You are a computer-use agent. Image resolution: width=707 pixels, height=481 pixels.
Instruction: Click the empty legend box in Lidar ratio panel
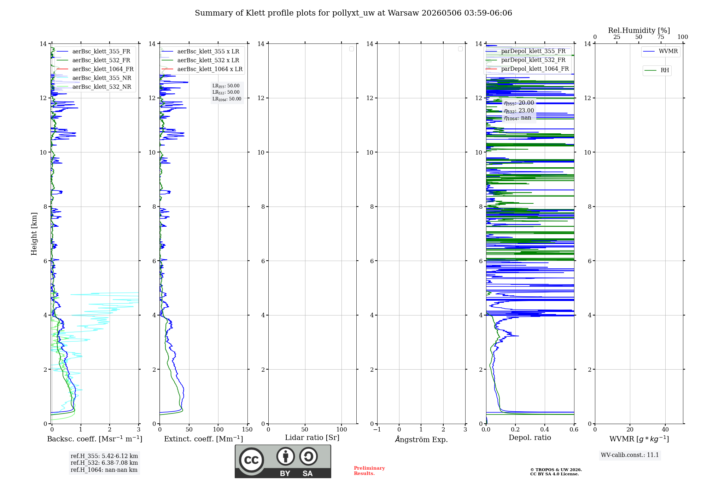351,49
